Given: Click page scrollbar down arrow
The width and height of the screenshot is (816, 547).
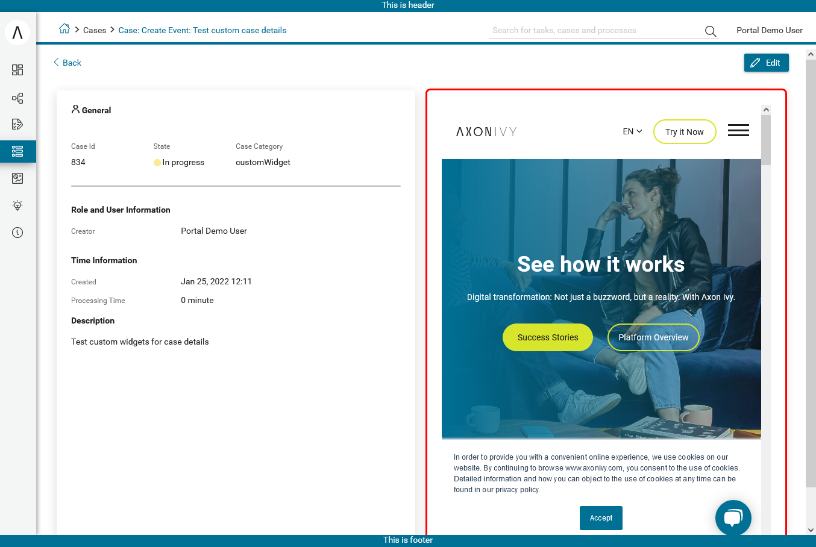Looking at the screenshot, I should [811, 530].
